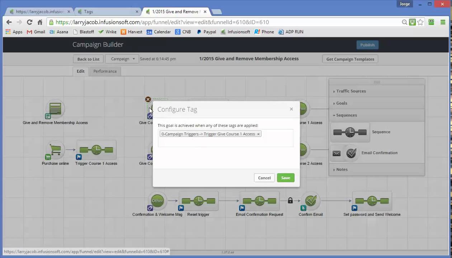Open the Phone bookmark
The image size is (452, 258).
[x=264, y=32]
